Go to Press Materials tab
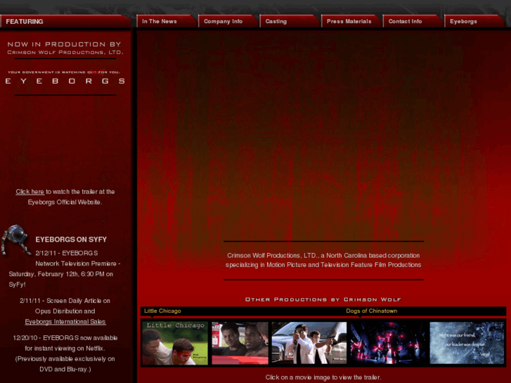This screenshot has height=383, width=511. 350,22
